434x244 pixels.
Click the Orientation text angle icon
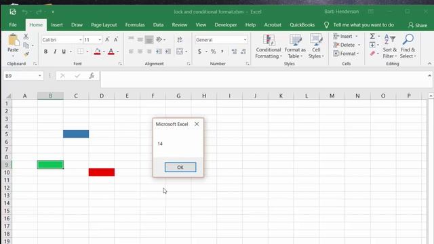pyautogui.click(x=159, y=39)
